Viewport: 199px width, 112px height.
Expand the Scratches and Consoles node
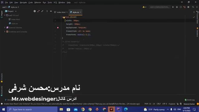(5, 32)
